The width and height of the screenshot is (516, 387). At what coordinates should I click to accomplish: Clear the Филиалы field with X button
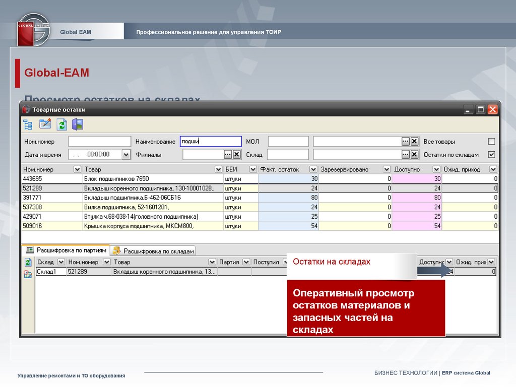(236, 155)
